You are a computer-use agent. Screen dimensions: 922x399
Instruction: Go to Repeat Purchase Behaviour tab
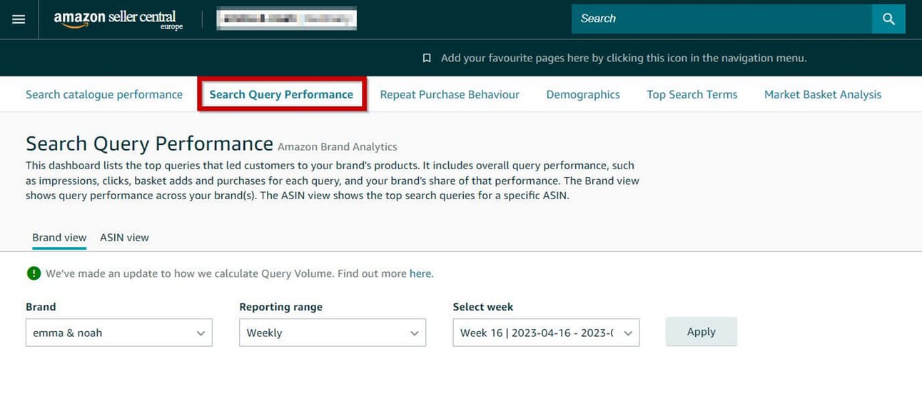450,94
